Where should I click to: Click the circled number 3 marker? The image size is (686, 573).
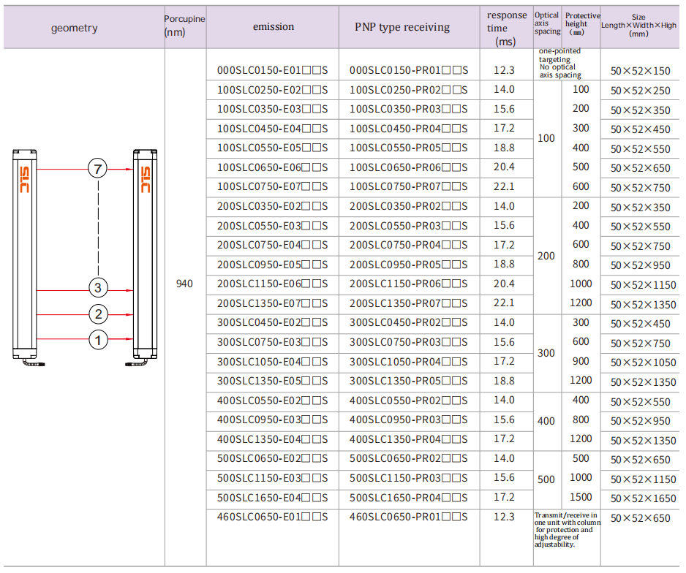click(98, 287)
